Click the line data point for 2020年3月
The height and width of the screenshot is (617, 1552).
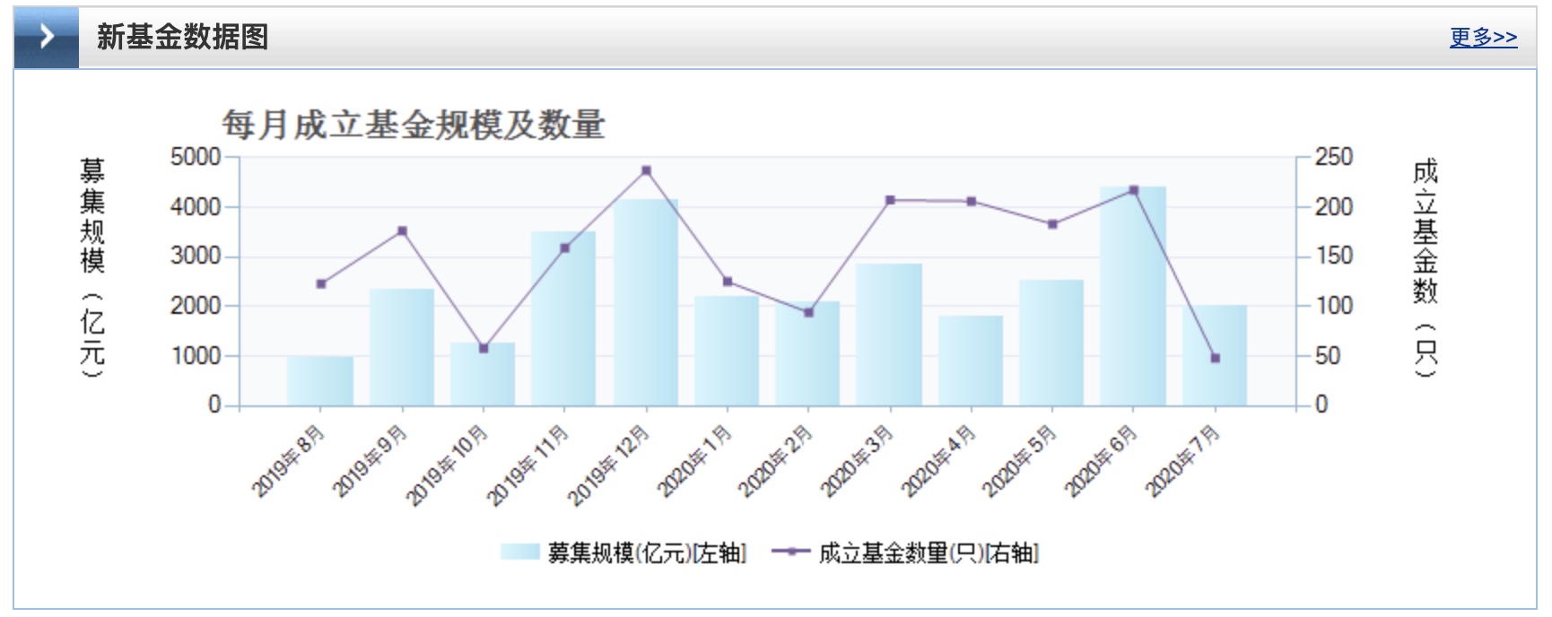[x=890, y=200]
